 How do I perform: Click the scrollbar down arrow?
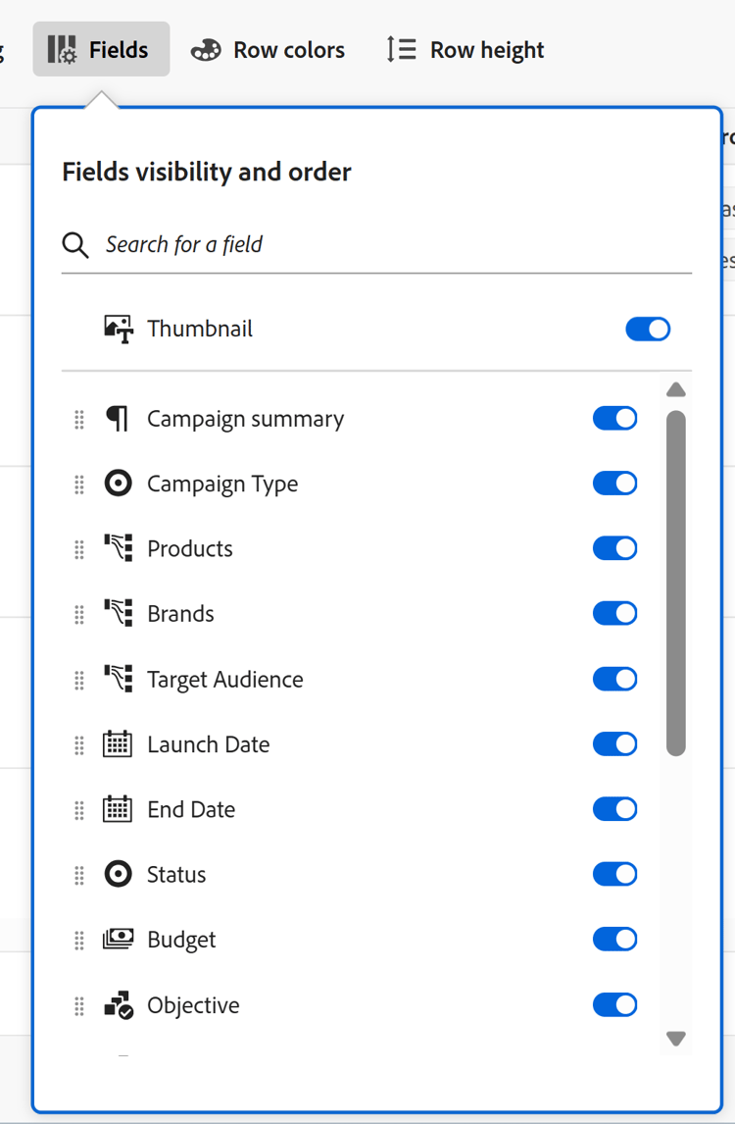click(676, 1038)
